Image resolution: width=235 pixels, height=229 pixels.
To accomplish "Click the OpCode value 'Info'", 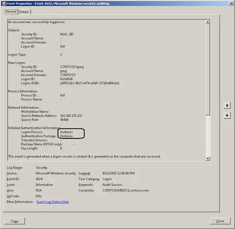I will pyautogui.click(x=39, y=196).
